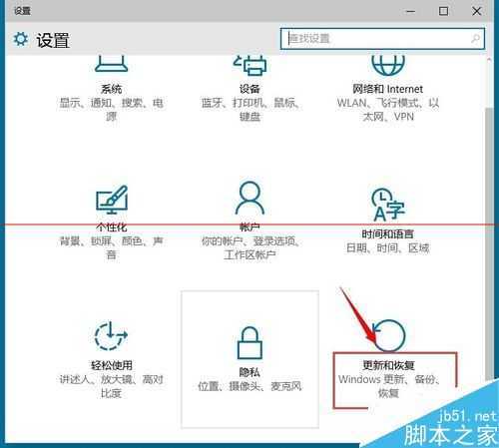499x448 pixels.
Task: Click the 网络和 Internet label
Action: pos(388,89)
